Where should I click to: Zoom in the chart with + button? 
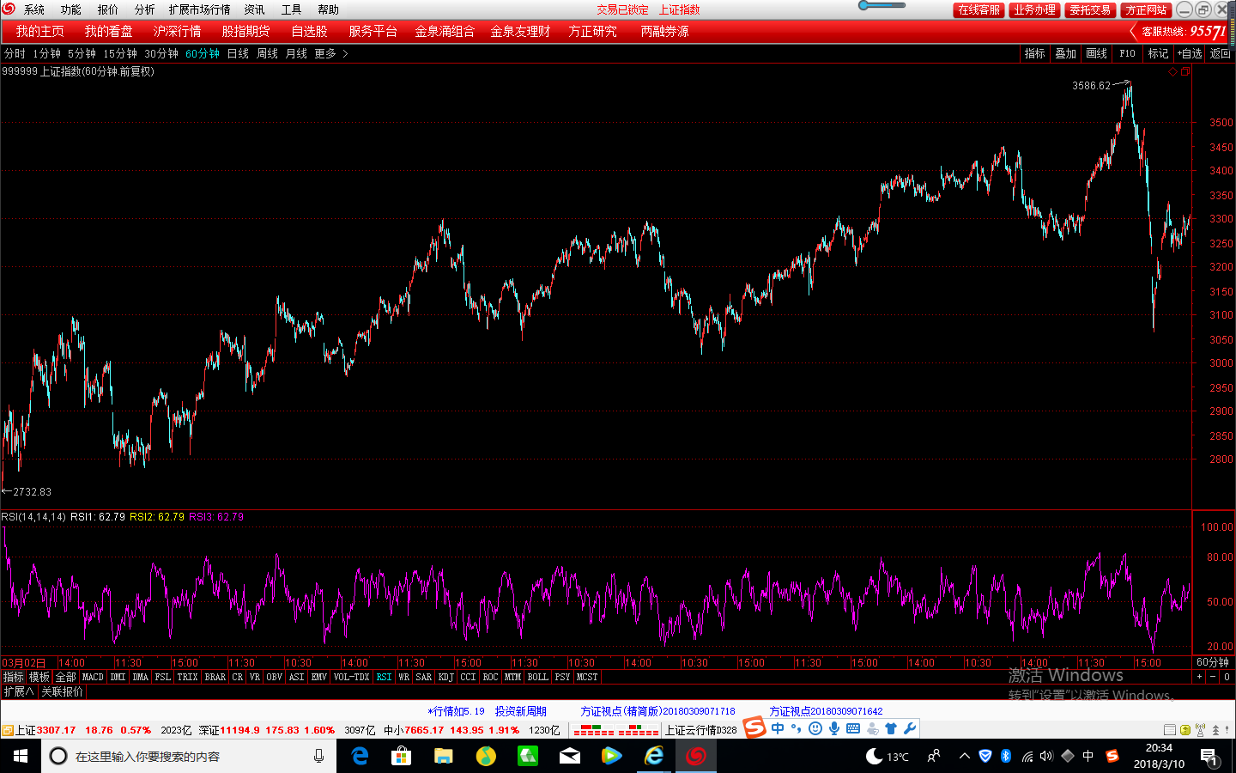point(1199,677)
